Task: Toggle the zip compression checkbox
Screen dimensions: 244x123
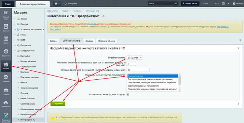Action: pos(128,94)
